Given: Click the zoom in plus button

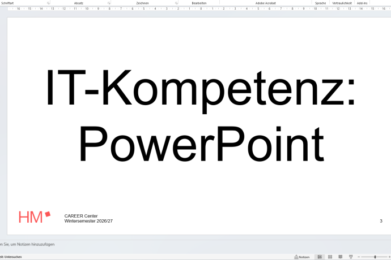Looking at the screenshot, I should pyautogui.click(x=389, y=257).
